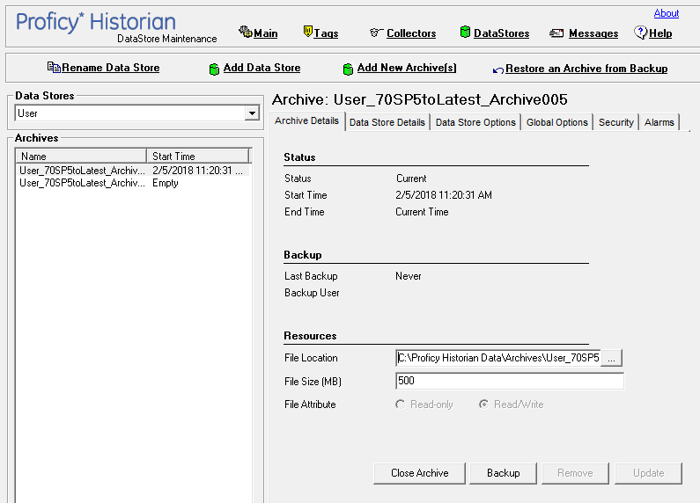700x503 pixels.
Task: Switch to the Data Store Details tab
Action: 387,122
